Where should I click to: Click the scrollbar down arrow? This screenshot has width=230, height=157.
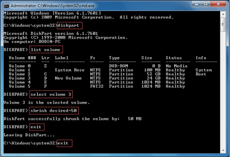click(224, 150)
